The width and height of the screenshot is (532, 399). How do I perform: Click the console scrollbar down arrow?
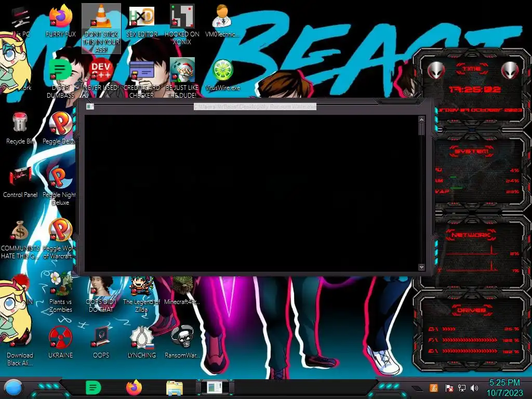[x=421, y=268]
